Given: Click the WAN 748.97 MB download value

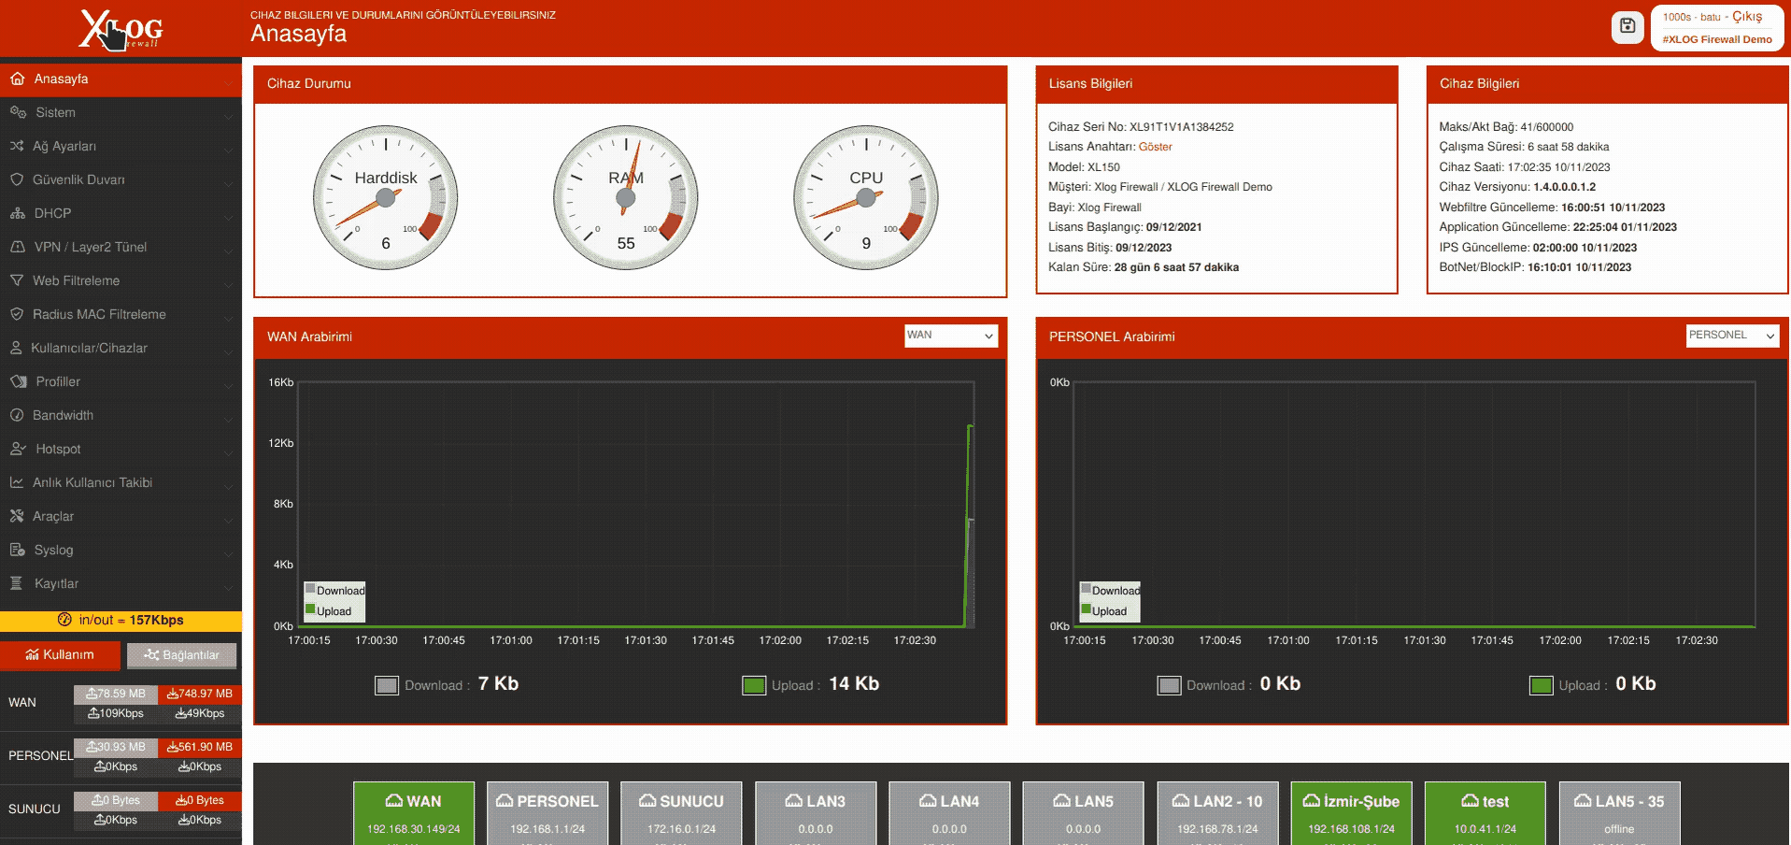Looking at the screenshot, I should (199, 694).
